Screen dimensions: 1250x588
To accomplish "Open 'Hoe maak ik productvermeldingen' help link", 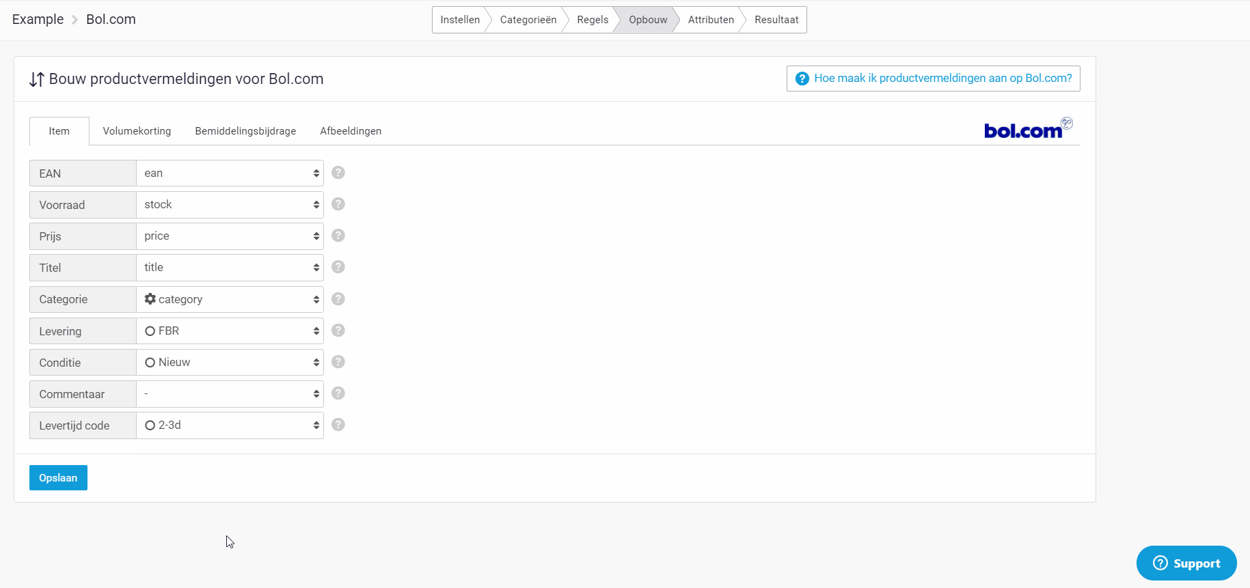I will (934, 79).
